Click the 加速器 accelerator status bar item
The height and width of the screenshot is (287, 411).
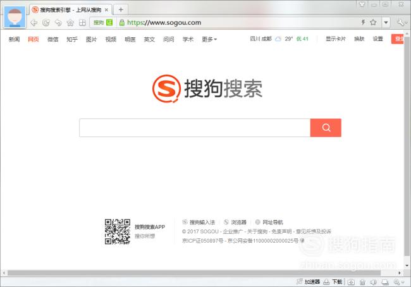coord(309,282)
